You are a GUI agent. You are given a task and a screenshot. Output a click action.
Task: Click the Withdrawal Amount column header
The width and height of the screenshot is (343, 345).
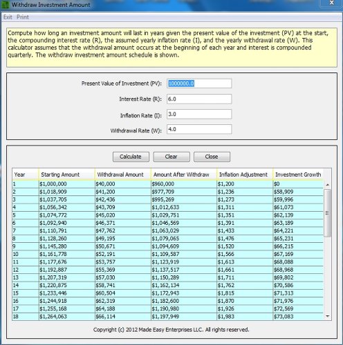tap(123, 175)
